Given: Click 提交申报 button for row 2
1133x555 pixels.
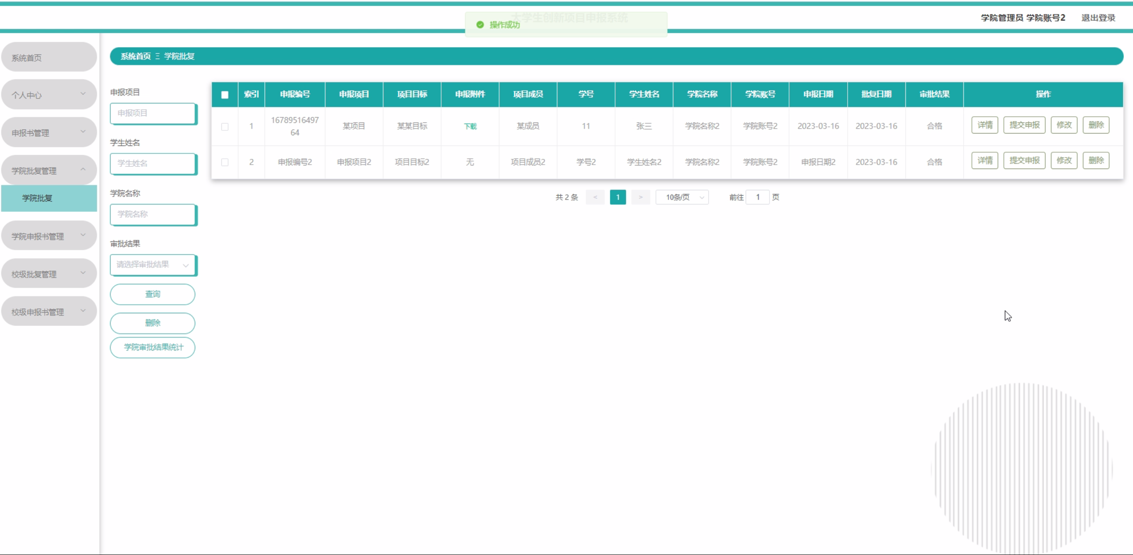Looking at the screenshot, I should pyautogui.click(x=1024, y=161).
